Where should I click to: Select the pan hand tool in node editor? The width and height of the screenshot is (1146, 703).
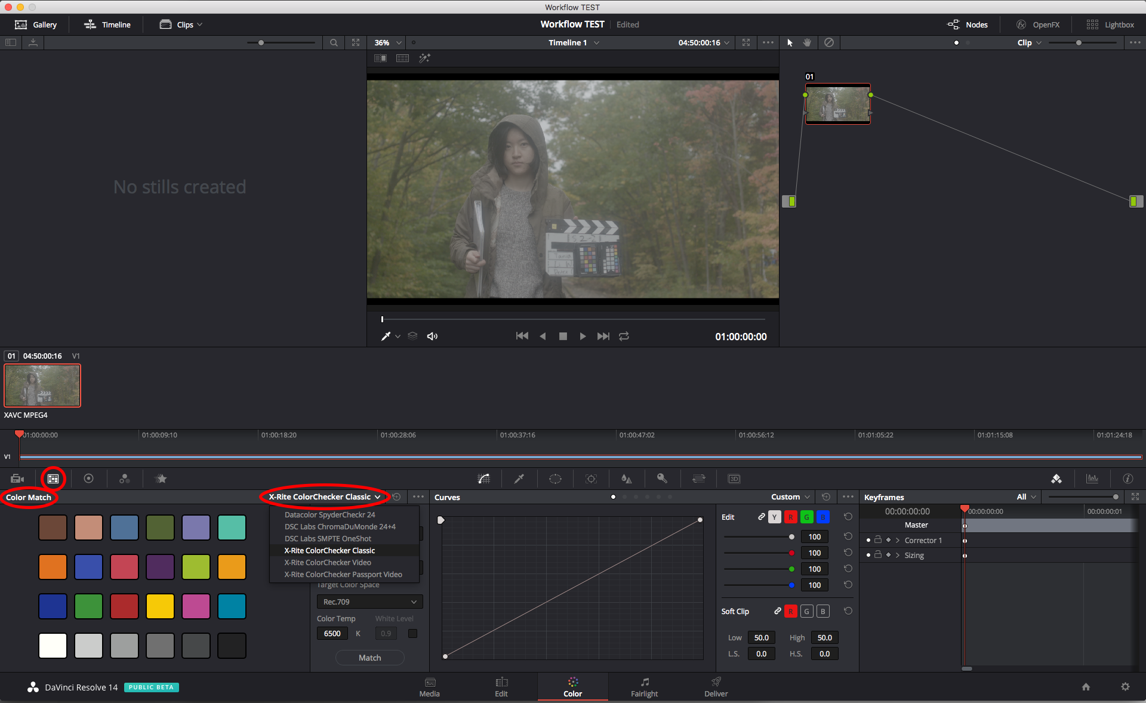pos(807,42)
